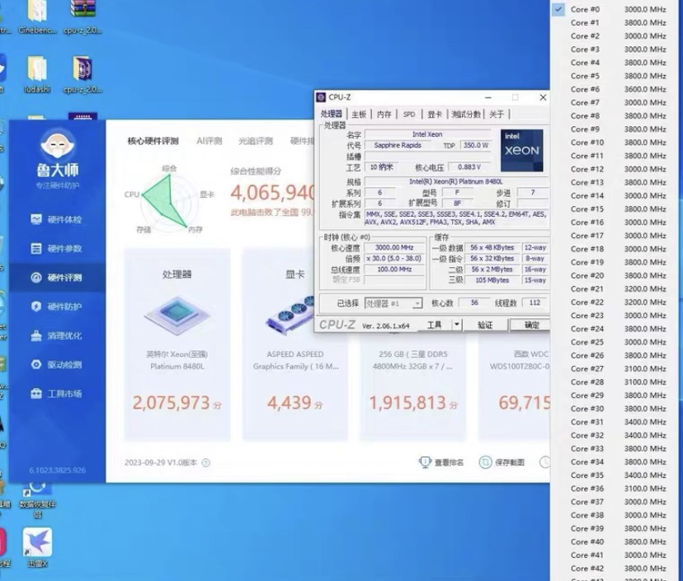Select Core #27 at 3100.0 MHz
This screenshot has height=581, width=683.
click(616, 368)
